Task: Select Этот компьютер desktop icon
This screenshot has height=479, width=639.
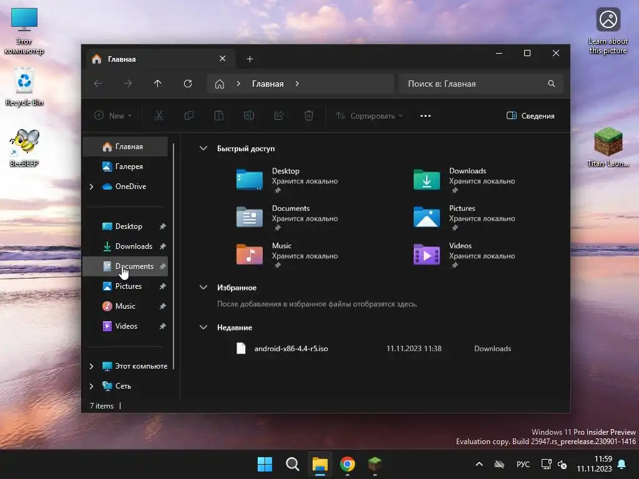Action: pos(24,31)
